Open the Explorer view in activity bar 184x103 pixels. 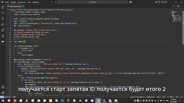click(x=3, y=7)
